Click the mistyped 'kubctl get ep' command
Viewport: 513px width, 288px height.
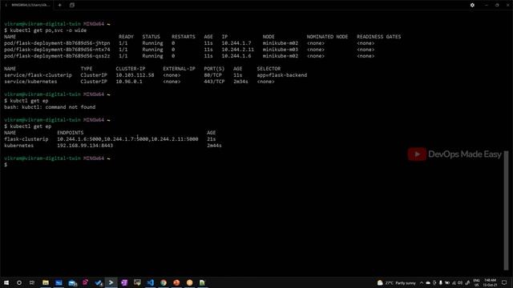point(29,101)
